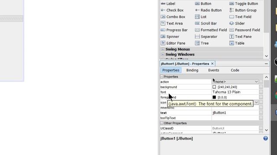Pick the Text Field palette component
The width and height of the screenshot is (277, 155).
coord(240,17)
